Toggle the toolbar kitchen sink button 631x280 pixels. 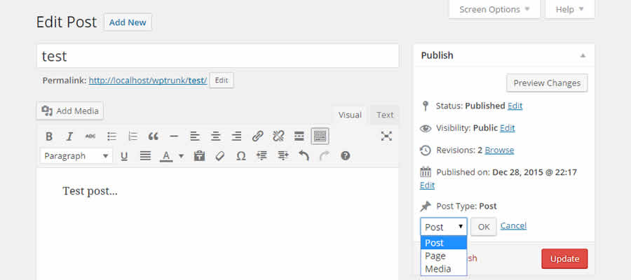(x=320, y=136)
